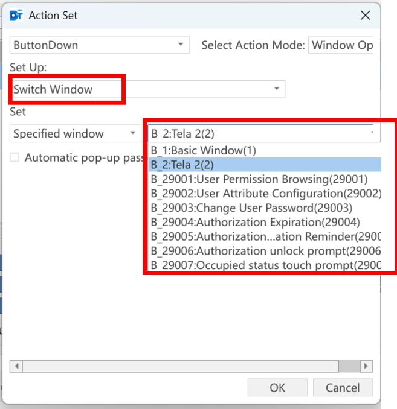
Task: Click the Cancel button
Action: click(343, 388)
